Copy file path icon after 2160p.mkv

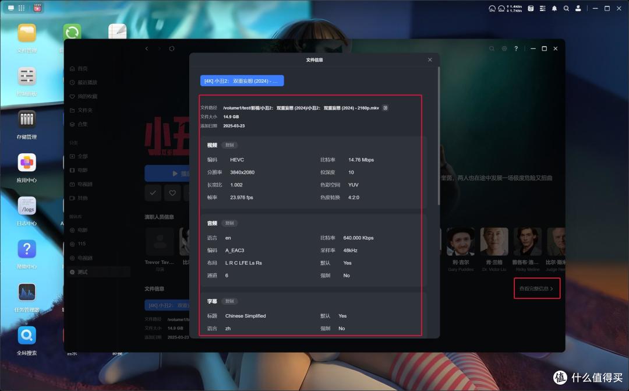pos(385,108)
